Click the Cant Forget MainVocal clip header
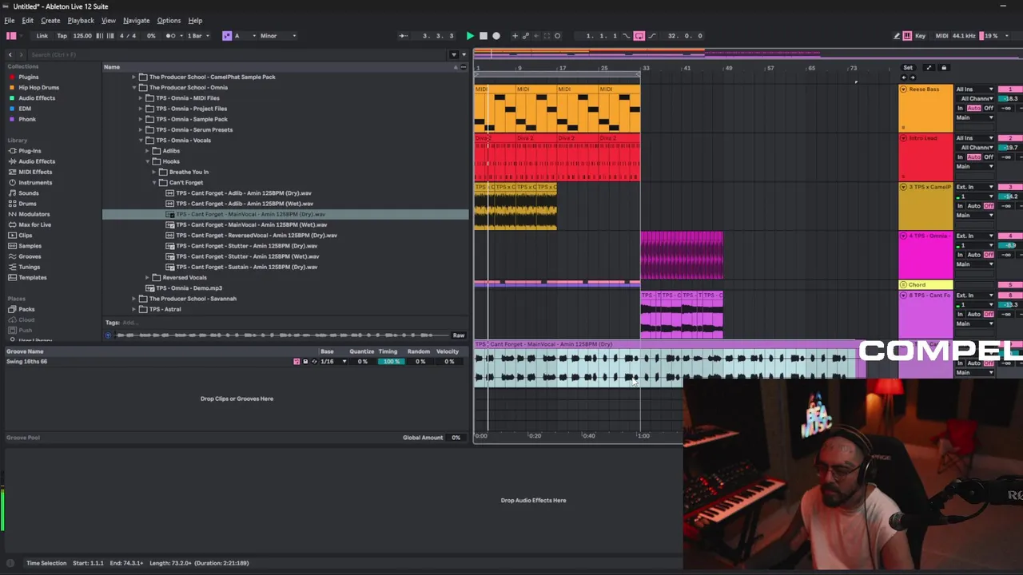Viewport: 1023px width, 575px height. point(666,344)
